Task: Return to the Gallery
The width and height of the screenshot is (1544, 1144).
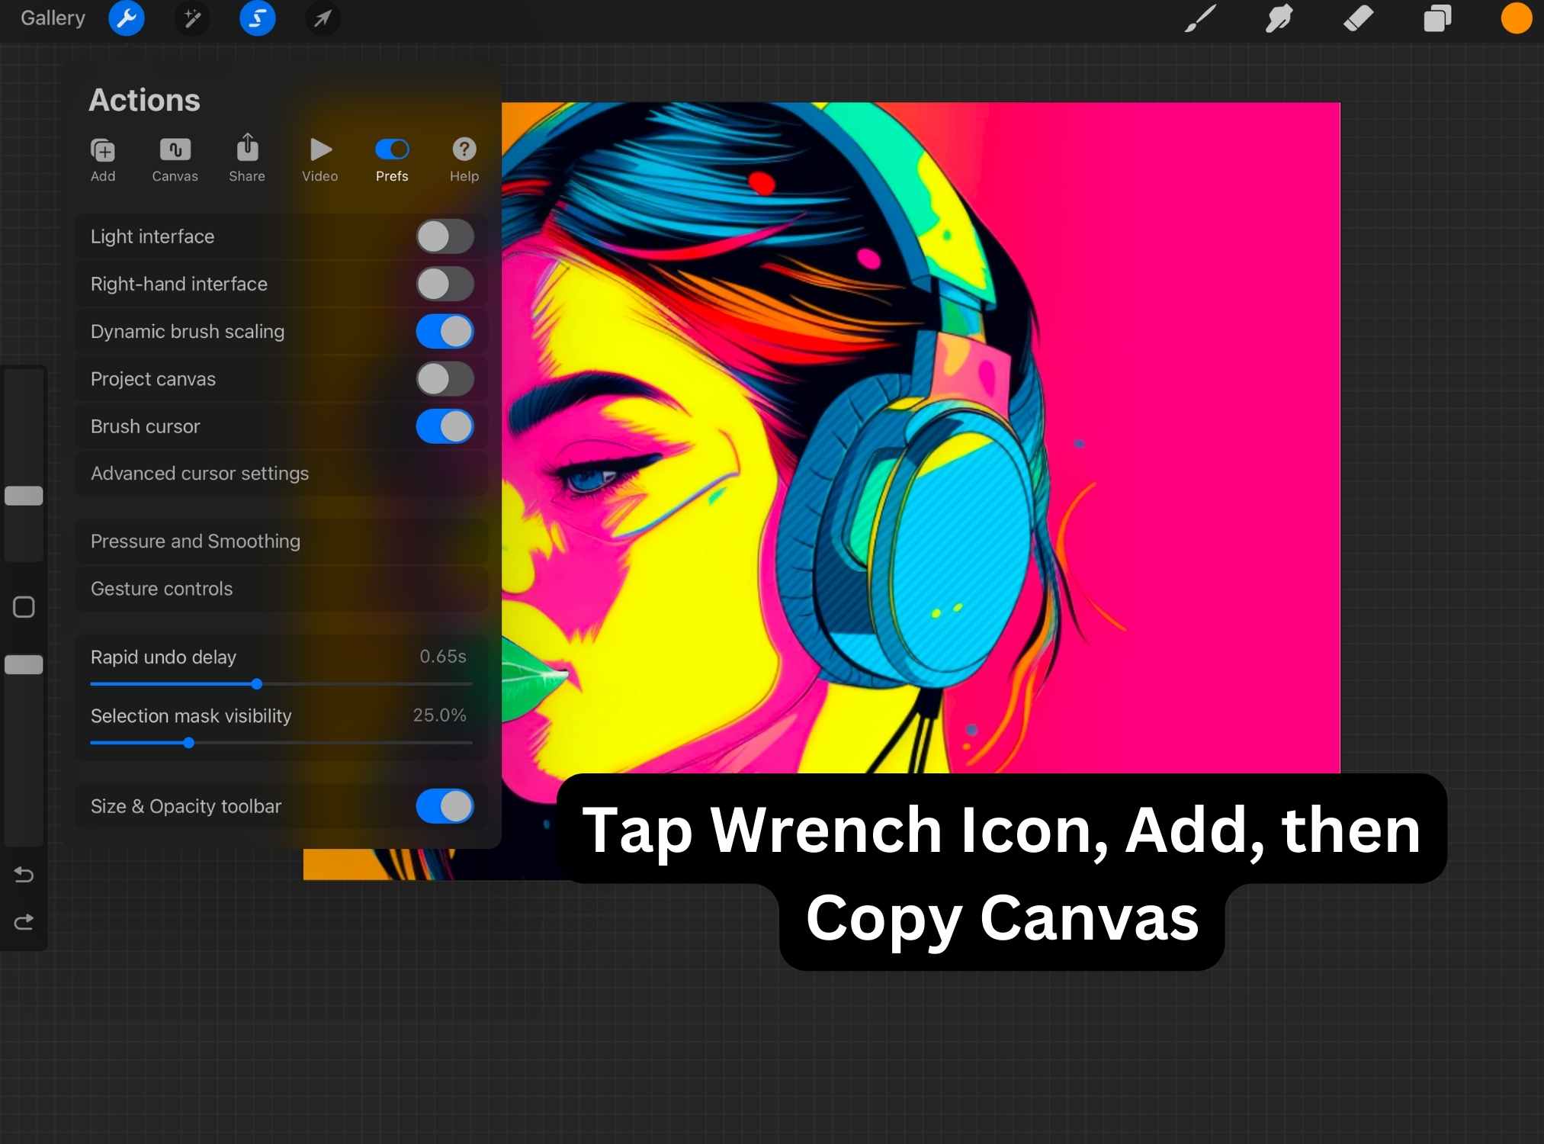Action: point(52,18)
